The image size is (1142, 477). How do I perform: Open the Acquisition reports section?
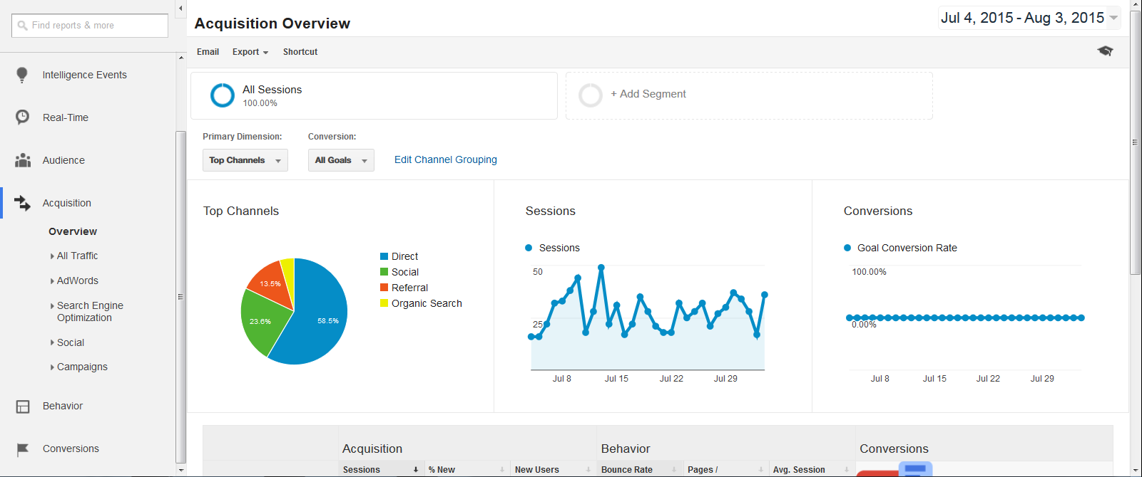coord(67,203)
